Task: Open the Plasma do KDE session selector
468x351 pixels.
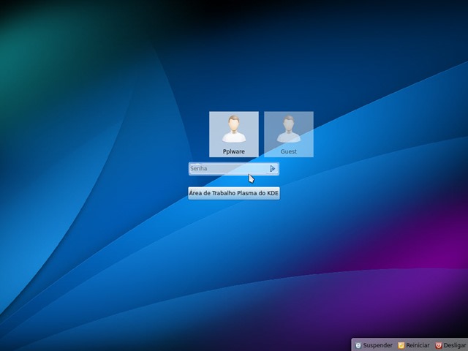Action: (234, 194)
